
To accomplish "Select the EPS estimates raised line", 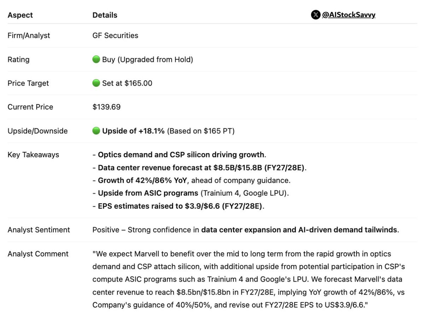I will (179, 206).
